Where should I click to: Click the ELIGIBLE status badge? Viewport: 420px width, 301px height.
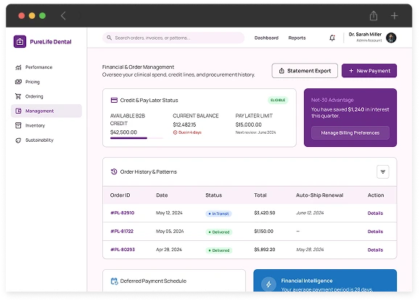coord(278,100)
